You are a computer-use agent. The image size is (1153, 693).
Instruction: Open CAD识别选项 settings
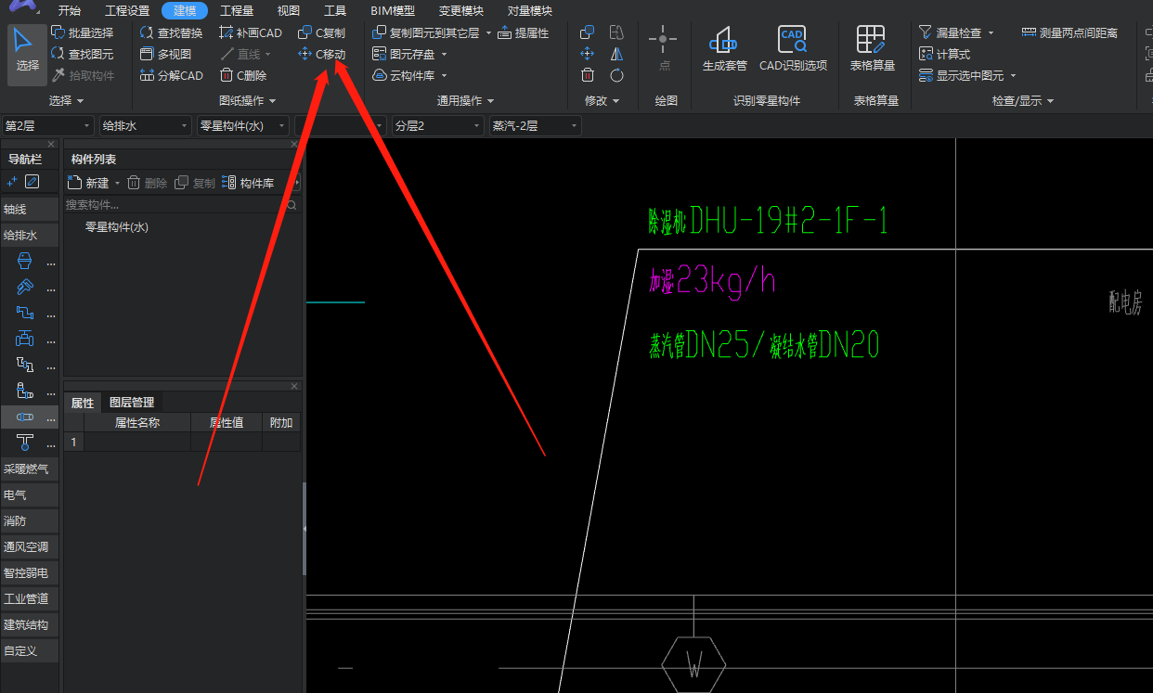point(793,48)
